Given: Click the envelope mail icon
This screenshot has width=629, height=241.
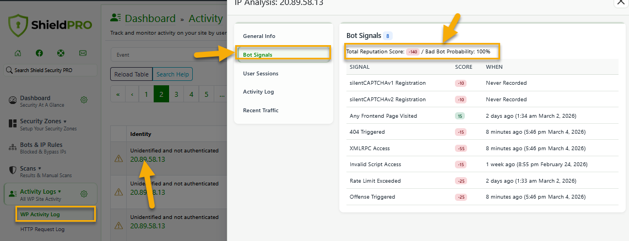Looking at the screenshot, I should tap(83, 53).
